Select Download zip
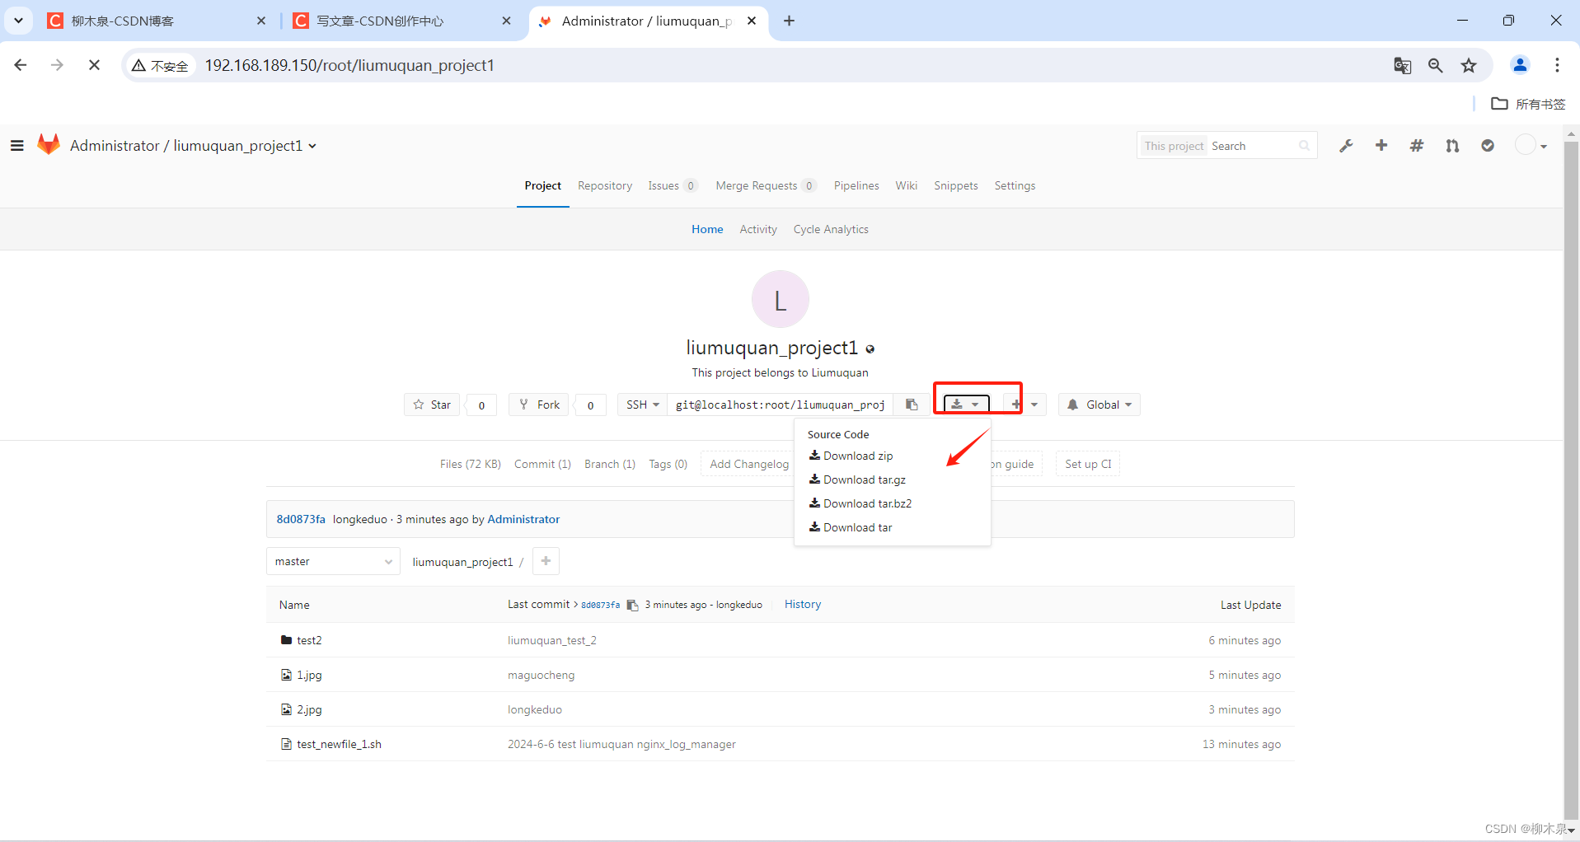Image resolution: width=1580 pixels, height=842 pixels. click(851, 456)
